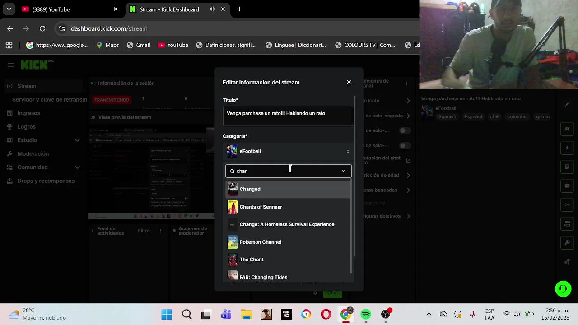Image resolution: width=578 pixels, height=325 pixels.
Task: Reload the dashboard page
Action: 42,28
